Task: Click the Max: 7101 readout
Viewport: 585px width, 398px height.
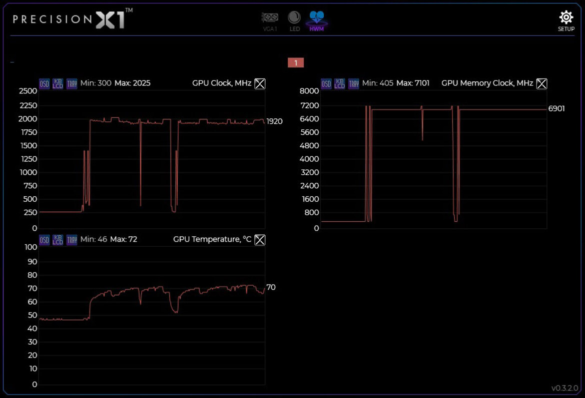Action: tap(413, 83)
